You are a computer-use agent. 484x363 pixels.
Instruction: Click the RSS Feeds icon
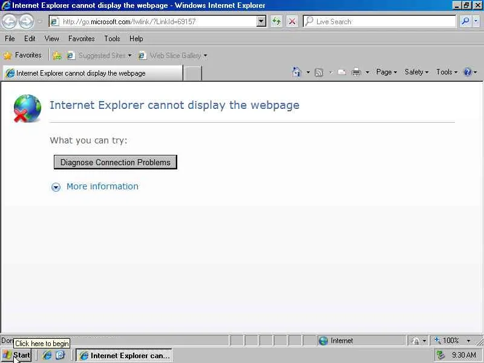tap(319, 73)
